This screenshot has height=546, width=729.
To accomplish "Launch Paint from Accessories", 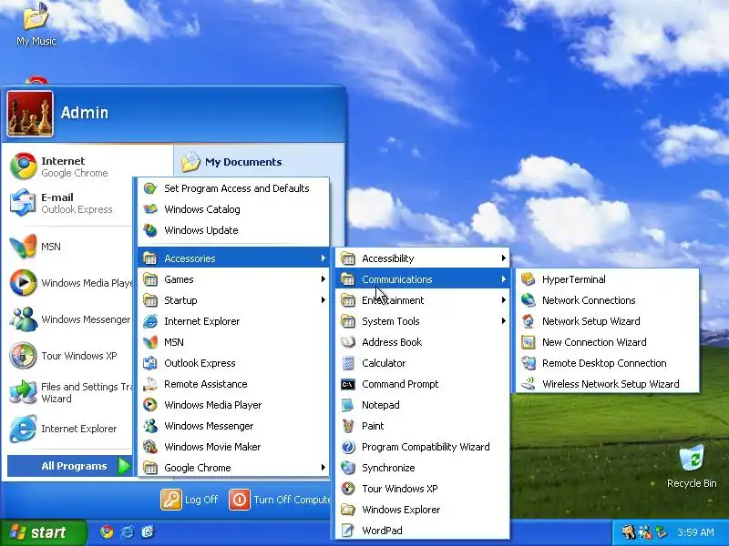I will [x=422, y=425].
